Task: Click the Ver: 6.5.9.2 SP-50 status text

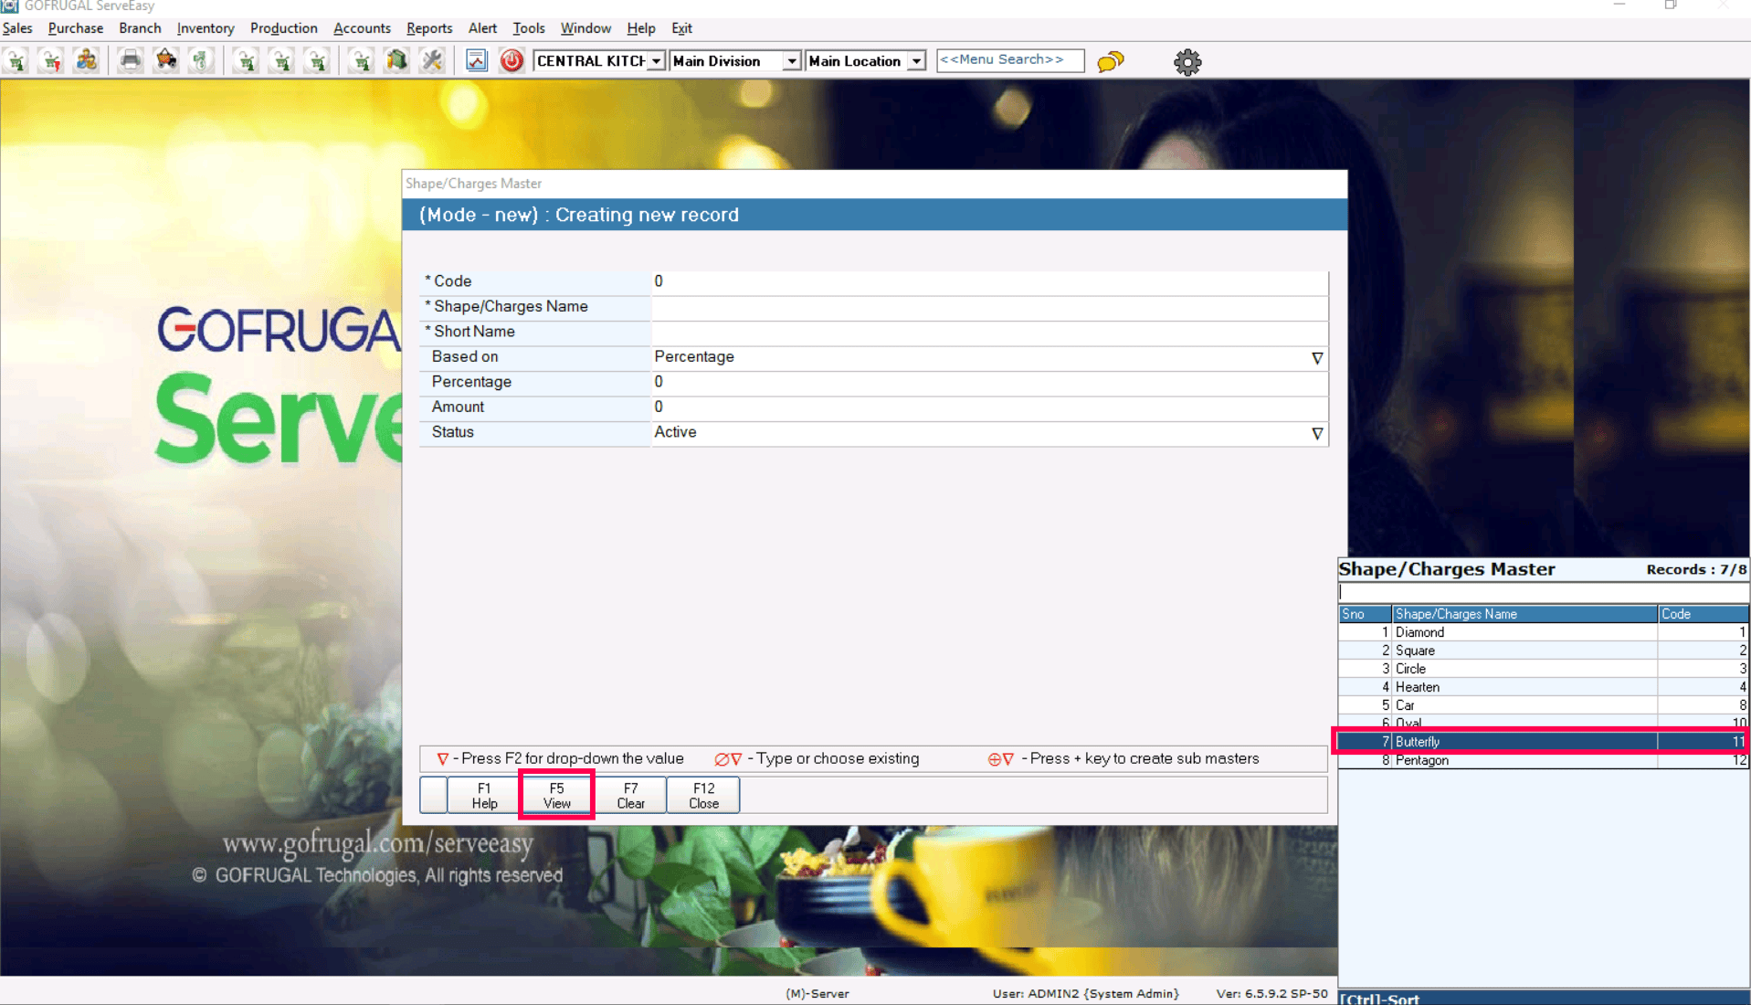Action: tap(1272, 994)
